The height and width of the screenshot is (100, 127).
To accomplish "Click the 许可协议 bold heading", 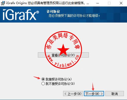I will [53, 11].
